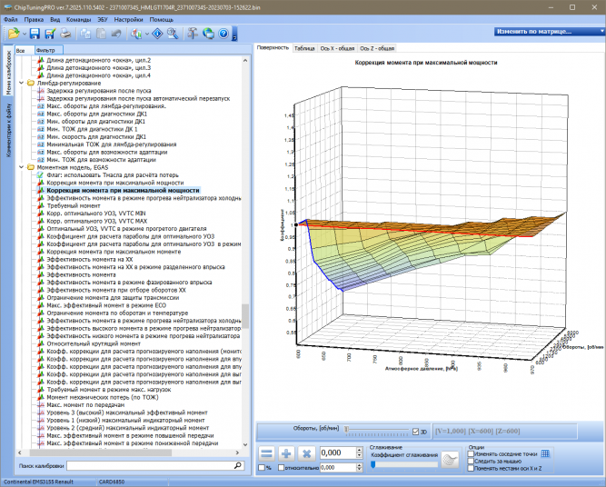The image size is (606, 487).
Task: Decrease the lower relative value spinner
Action: pos(360,470)
